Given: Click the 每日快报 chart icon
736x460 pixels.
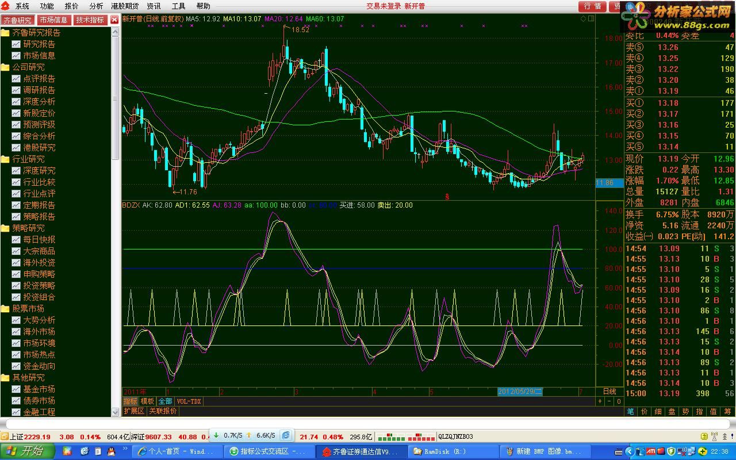Looking at the screenshot, I should 16,240.
